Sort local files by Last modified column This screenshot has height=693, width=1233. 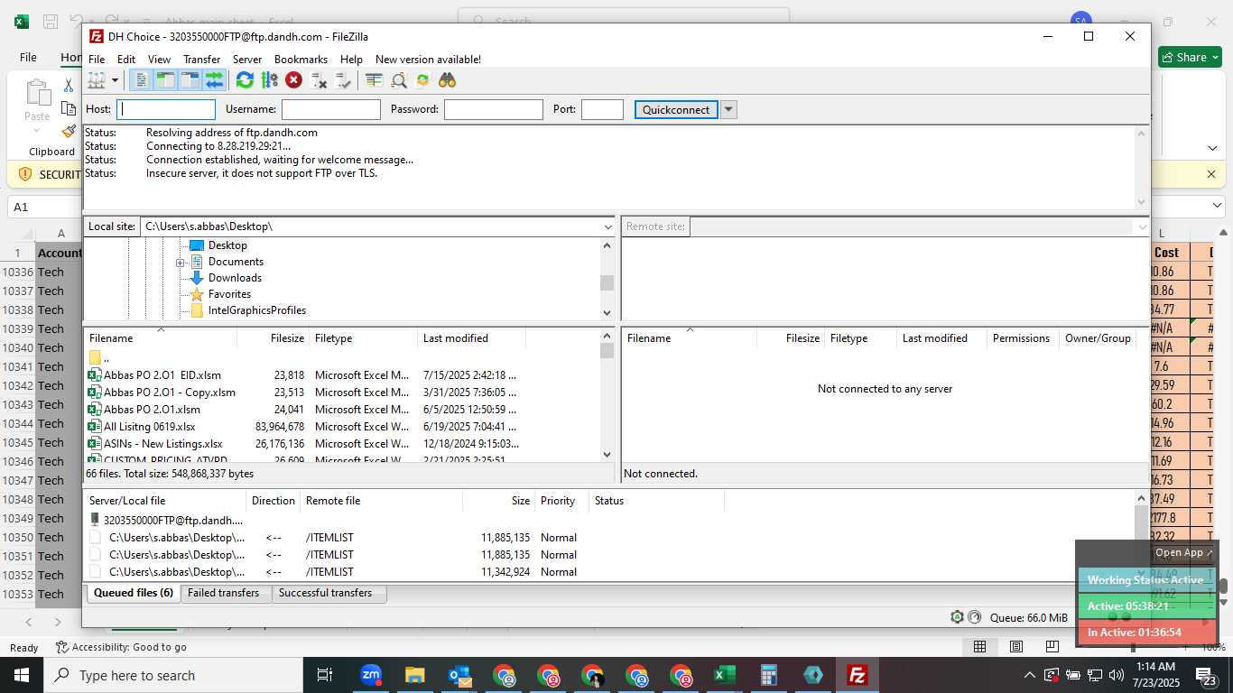click(471, 338)
